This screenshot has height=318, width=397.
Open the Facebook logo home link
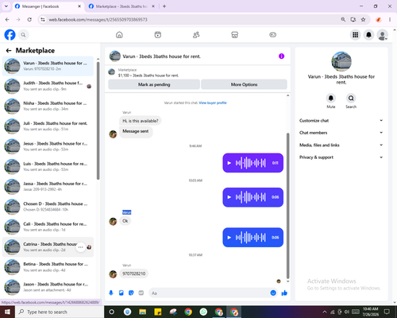click(x=10, y=35)
